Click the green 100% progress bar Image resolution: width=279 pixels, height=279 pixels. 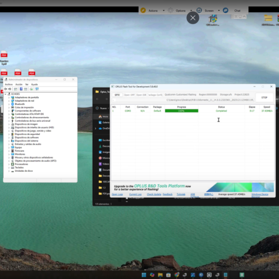point(181,111)
